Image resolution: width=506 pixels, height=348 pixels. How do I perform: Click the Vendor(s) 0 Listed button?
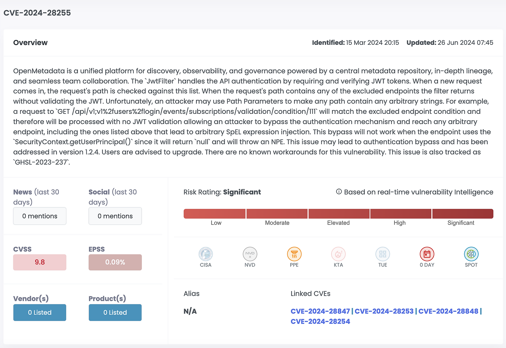[40, 312]
